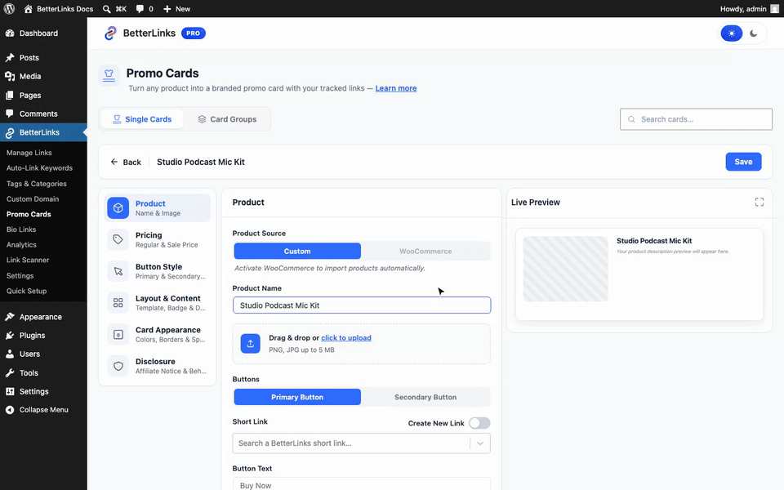Expand Live Preview to fullscreen
The width and height of the screenshot is (784, 490).
[759, 202]
